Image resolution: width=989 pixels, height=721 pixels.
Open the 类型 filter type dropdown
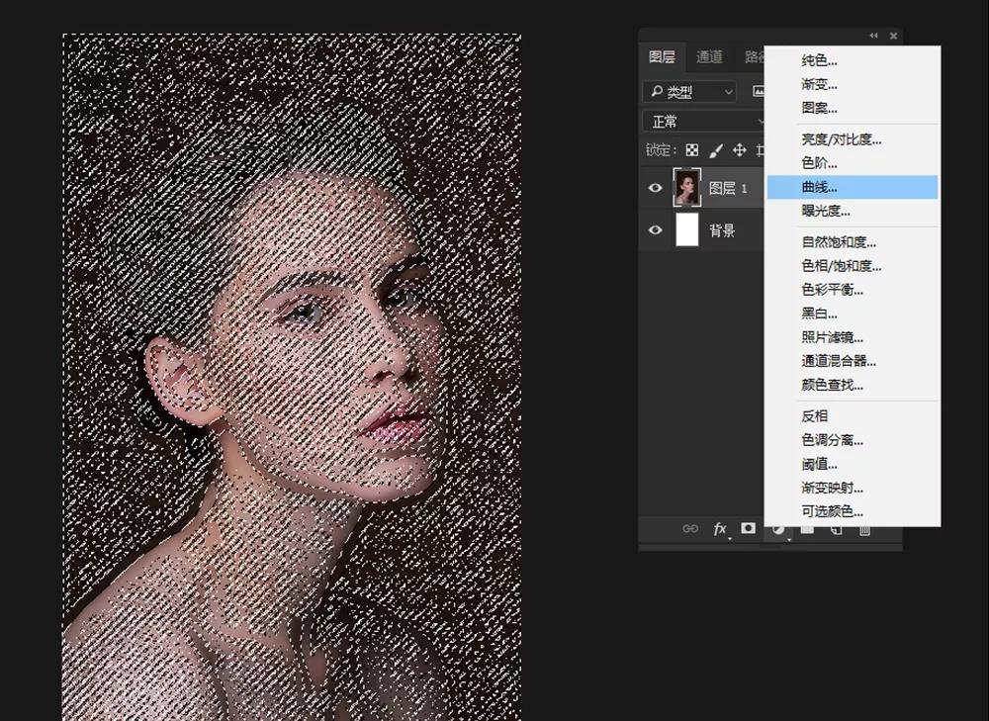click(690, 92)
